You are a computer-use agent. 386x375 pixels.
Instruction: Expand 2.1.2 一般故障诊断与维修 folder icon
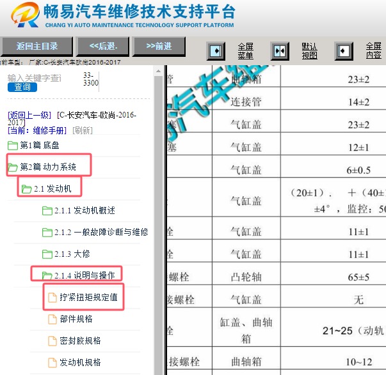click(x=47, y=233)
